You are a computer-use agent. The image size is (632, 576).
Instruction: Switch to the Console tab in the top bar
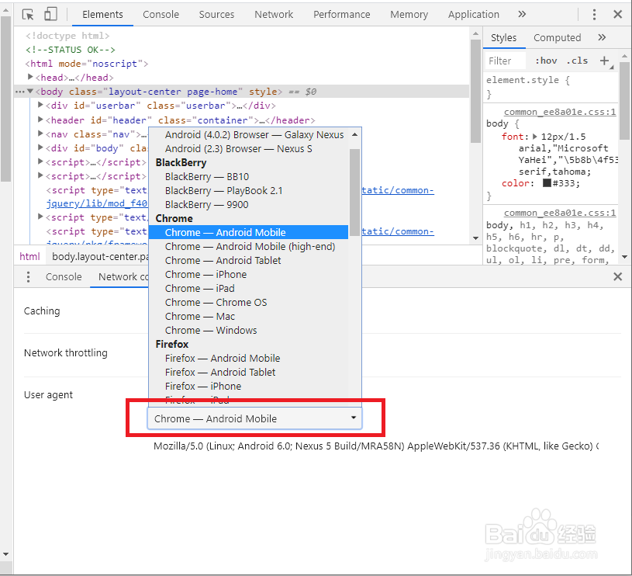[x=161, y=15]
